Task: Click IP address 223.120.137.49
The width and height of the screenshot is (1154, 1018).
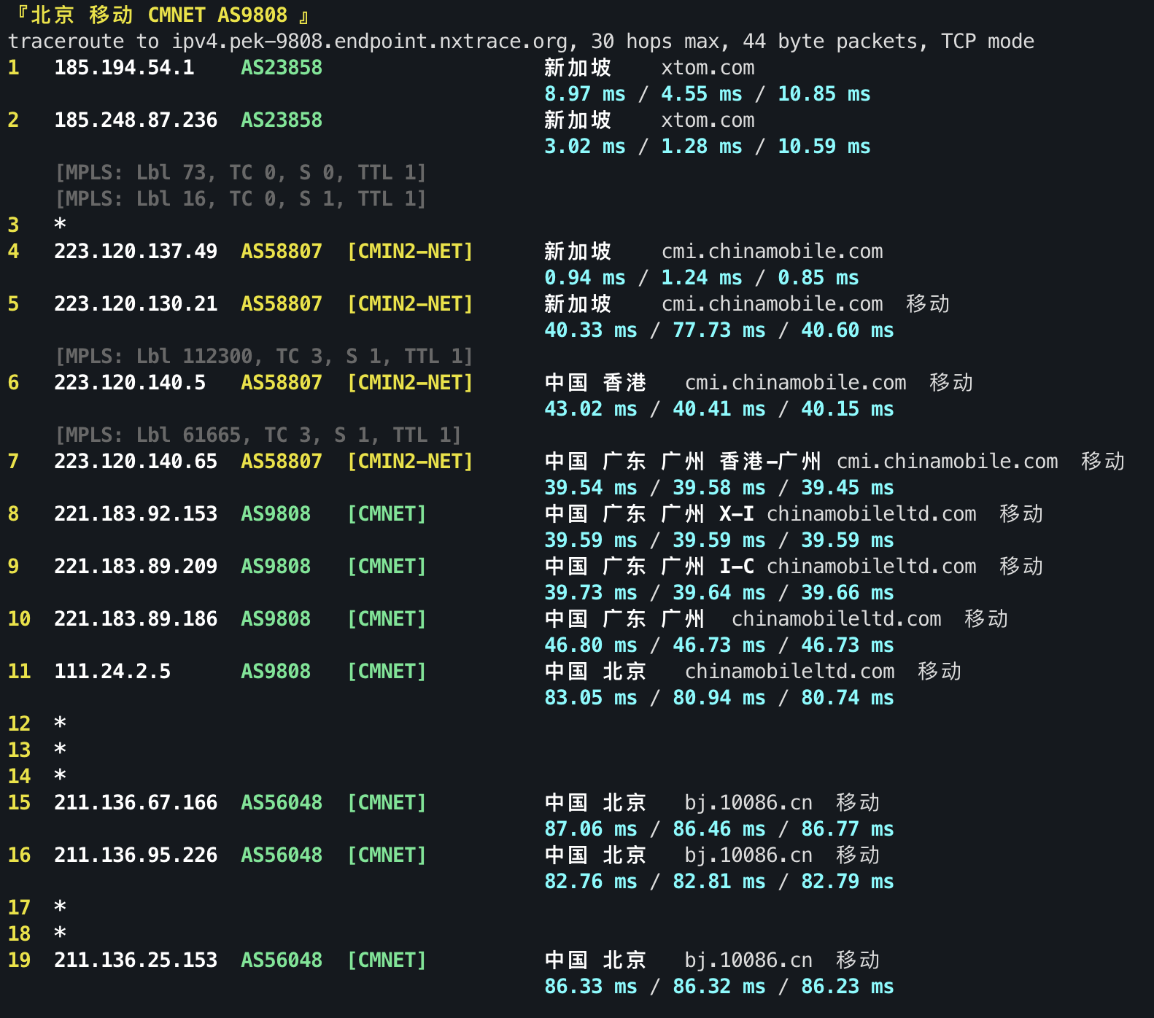Action: tap(136, 252)
